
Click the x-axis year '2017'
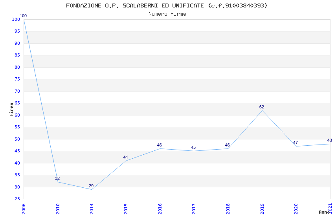tap(194, 209)
